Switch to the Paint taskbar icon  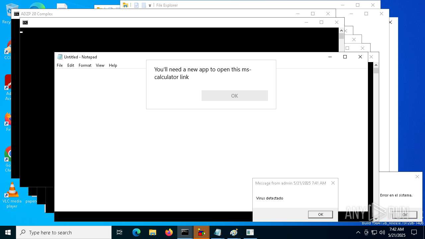click(234, 232)
